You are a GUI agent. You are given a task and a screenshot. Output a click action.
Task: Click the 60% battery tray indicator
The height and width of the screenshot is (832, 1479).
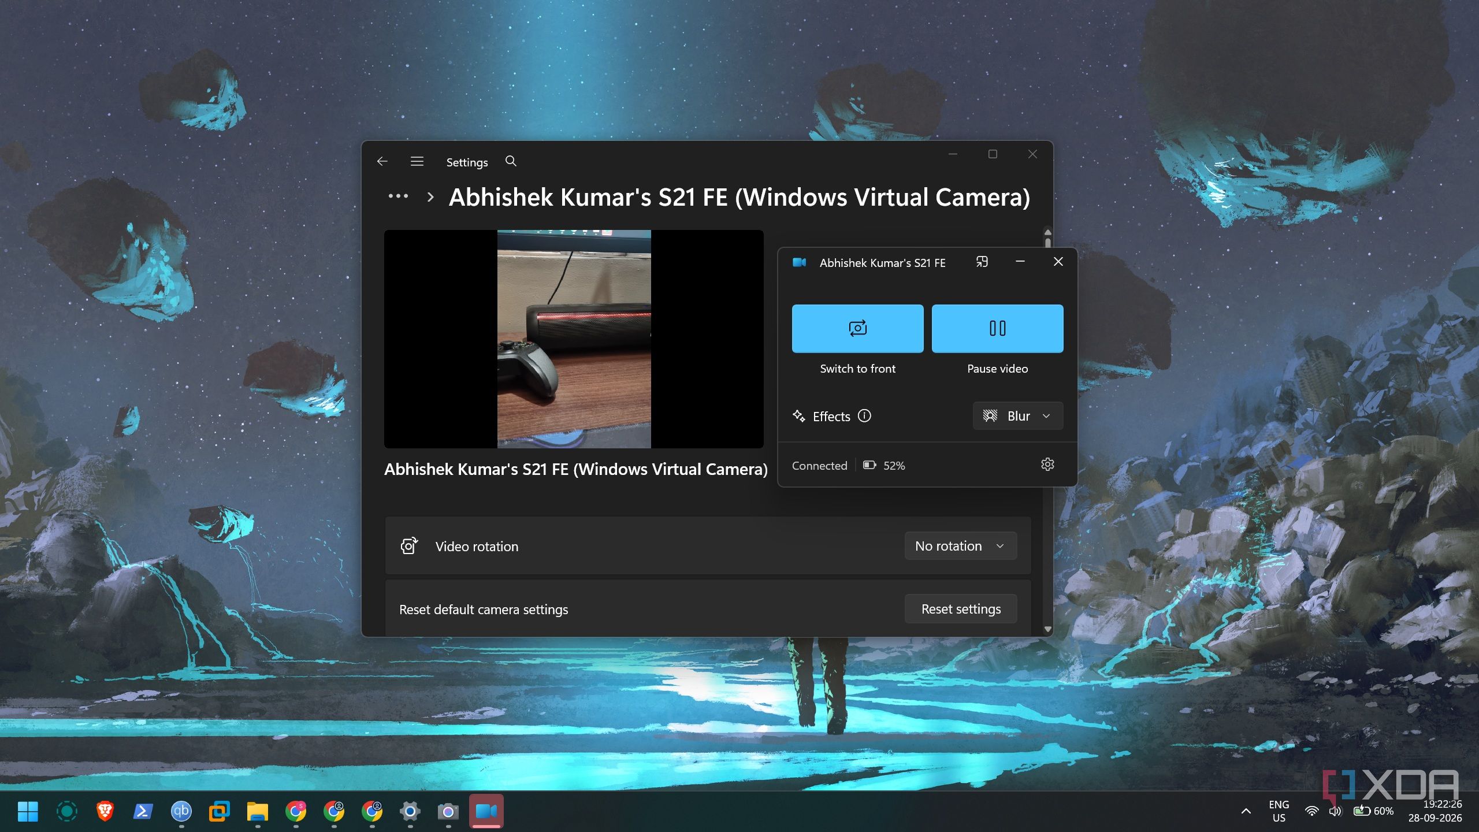(1373, 811)
